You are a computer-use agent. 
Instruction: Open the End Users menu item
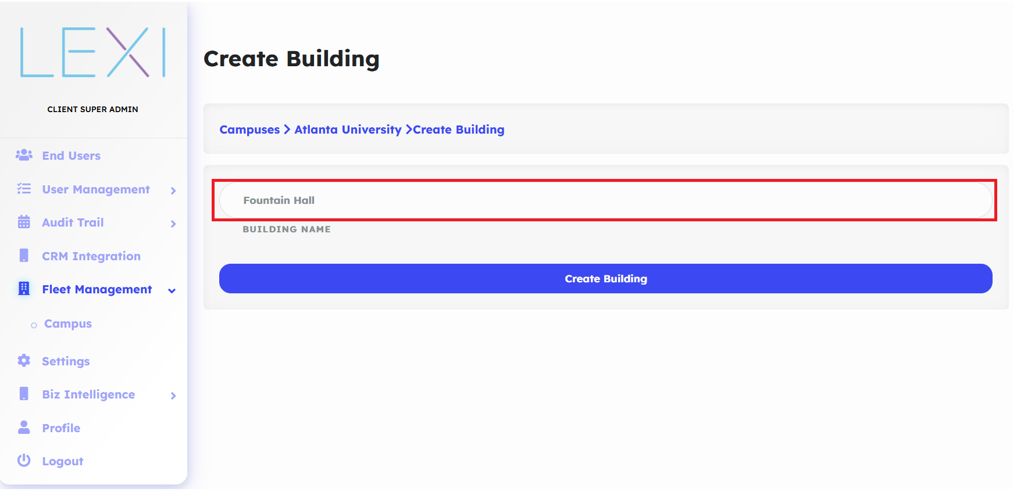pos(71,156)
